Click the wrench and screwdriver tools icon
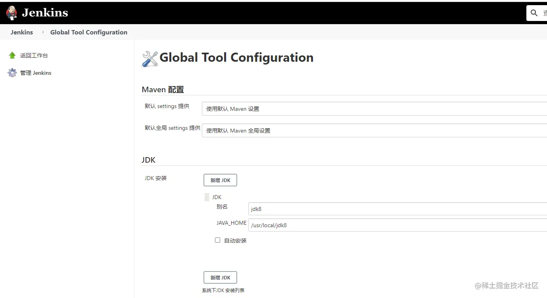 [x=150, y=59]
